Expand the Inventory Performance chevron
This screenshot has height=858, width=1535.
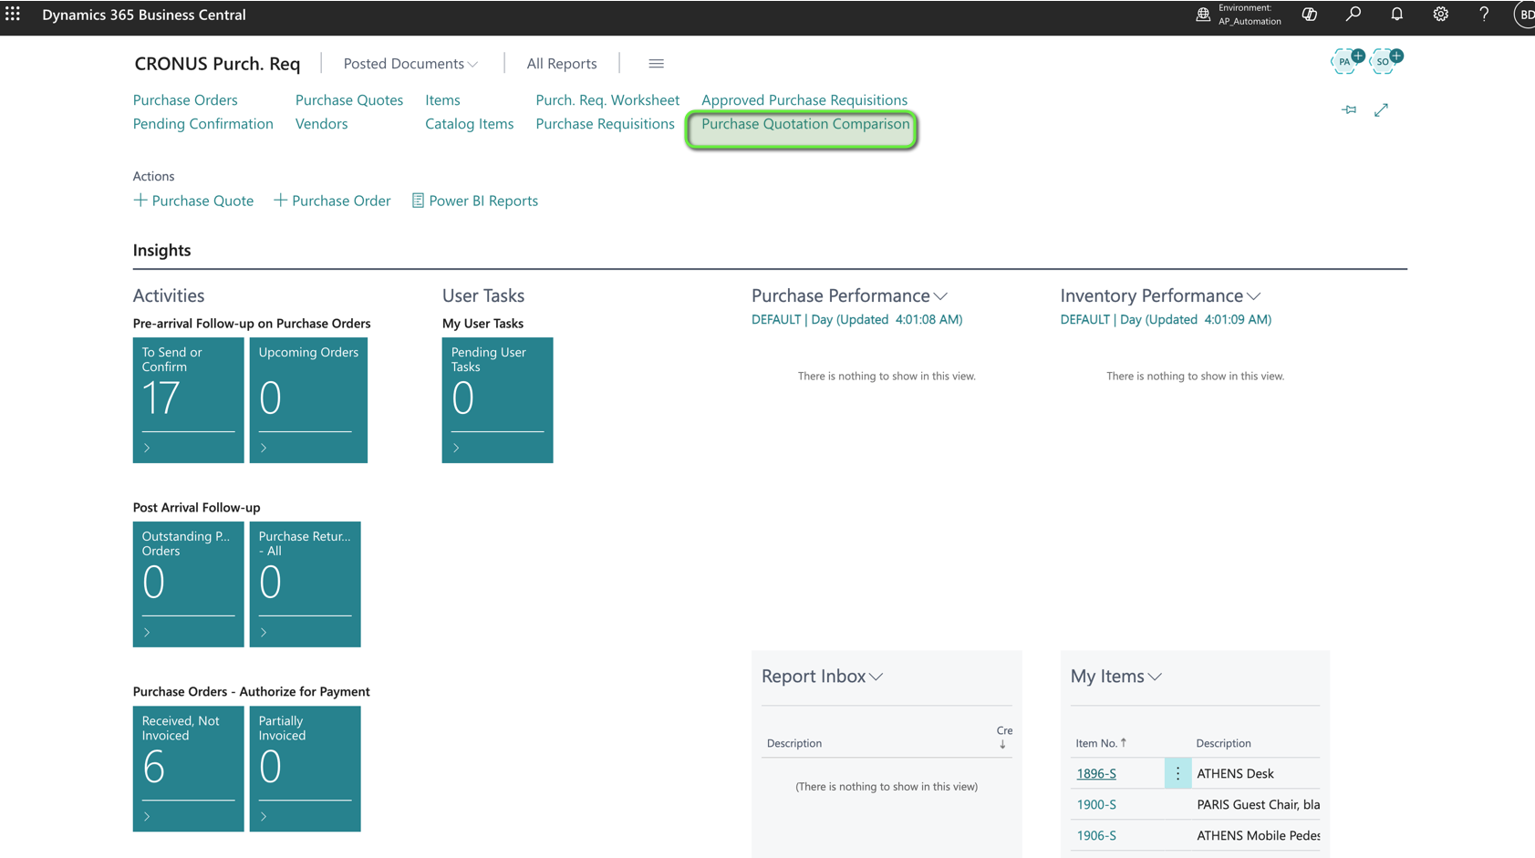(x=1254, y=296)
